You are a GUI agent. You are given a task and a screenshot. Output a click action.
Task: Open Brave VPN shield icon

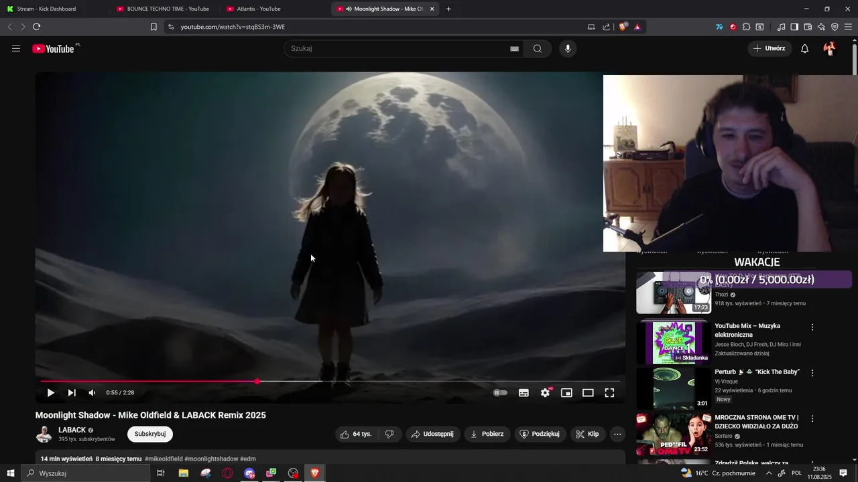click(835, 27)
